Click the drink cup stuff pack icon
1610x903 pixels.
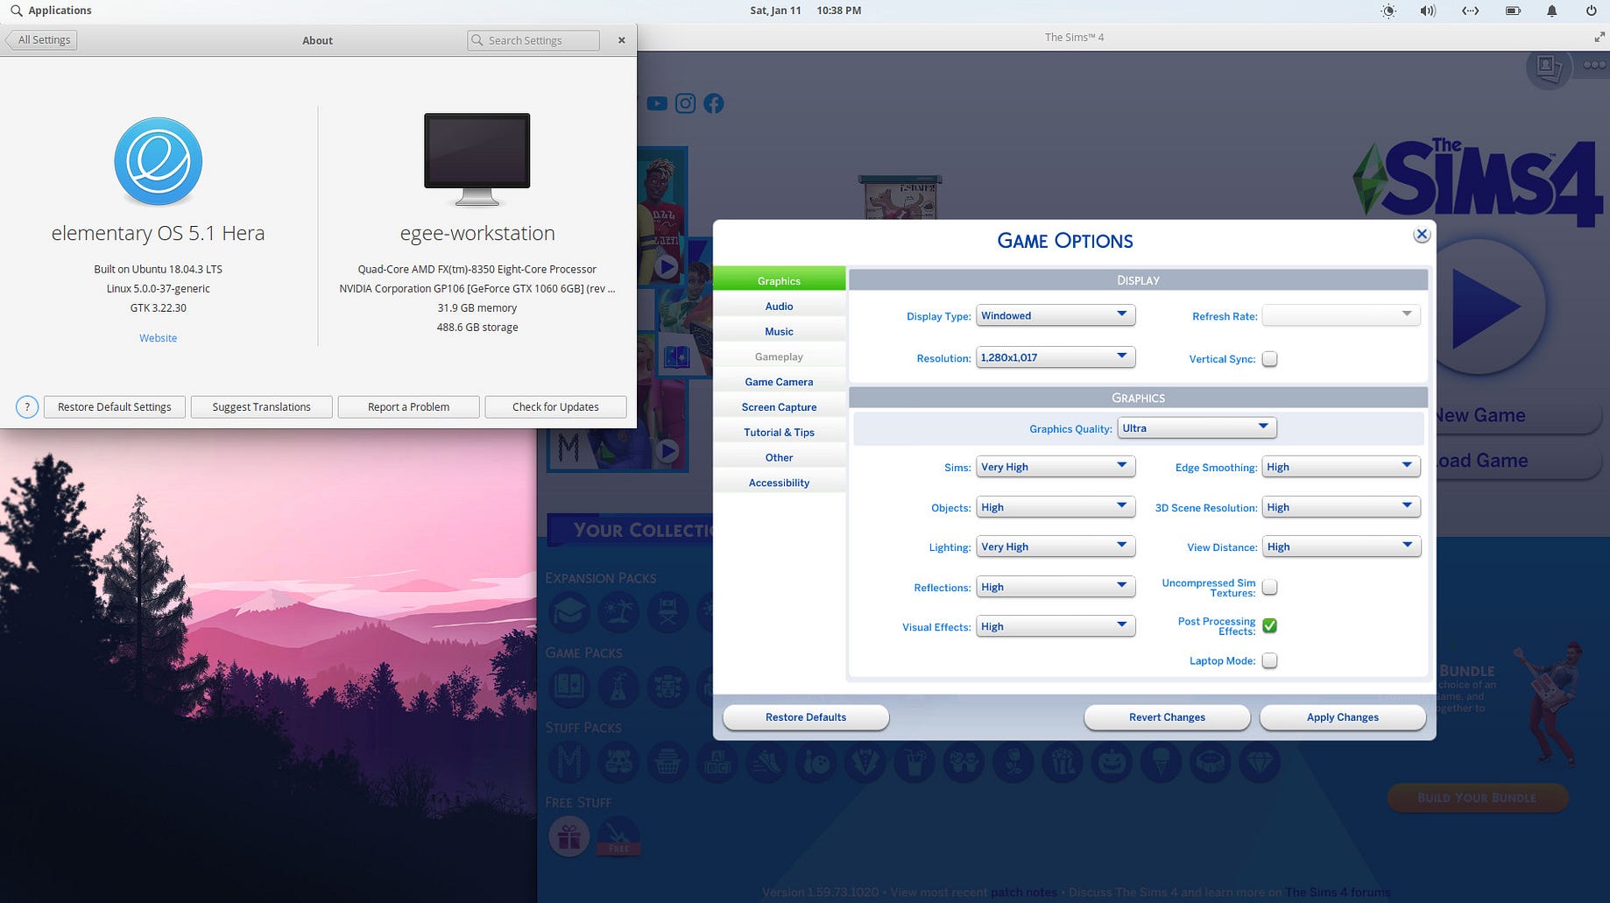click(914, 763)
